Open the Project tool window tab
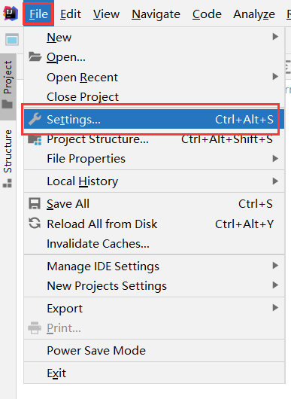The width and height of the screenshot is (291, 399). tap(8, 86)
